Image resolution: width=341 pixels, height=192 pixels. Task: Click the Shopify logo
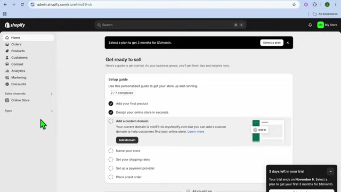[x=15, y=25]
